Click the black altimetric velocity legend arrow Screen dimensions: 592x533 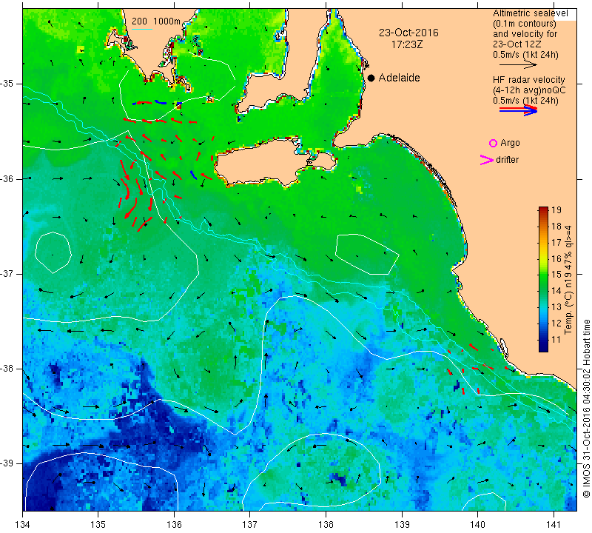(518, 64)
